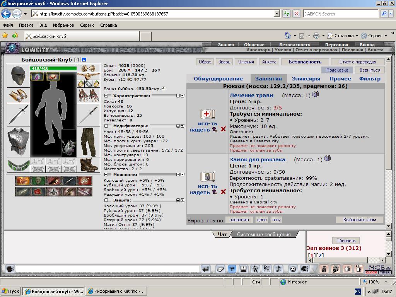Click the Отчет о переводах button

click(358, 62)
